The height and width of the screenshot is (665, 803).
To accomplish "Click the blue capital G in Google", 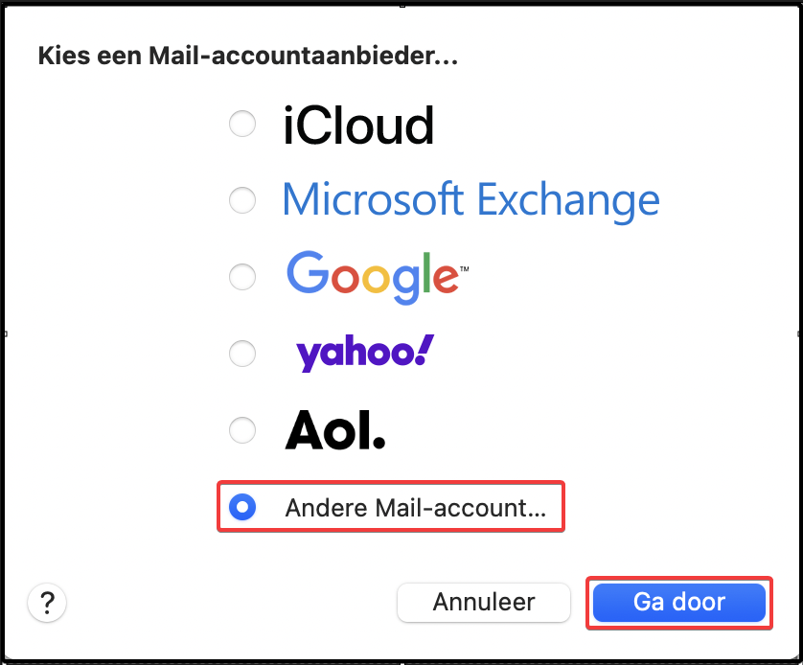I will click(308, 272).
